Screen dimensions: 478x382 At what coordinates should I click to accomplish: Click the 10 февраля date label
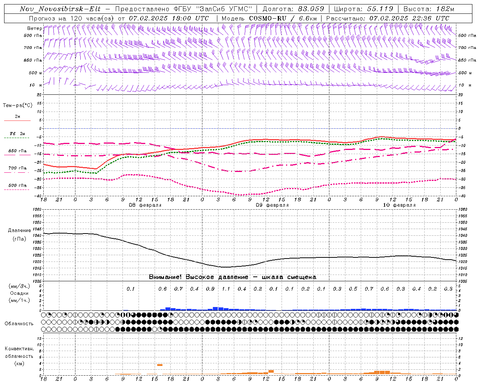tap(399, 205)
